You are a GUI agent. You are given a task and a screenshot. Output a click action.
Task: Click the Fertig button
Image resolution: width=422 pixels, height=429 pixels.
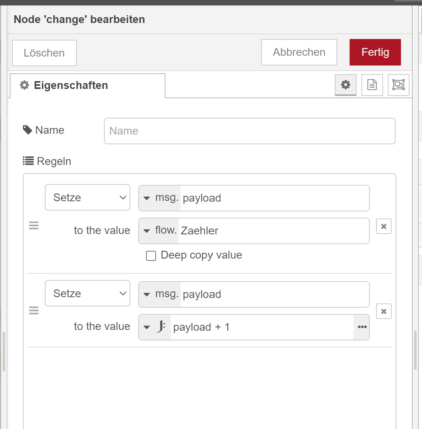coord(375,52)
